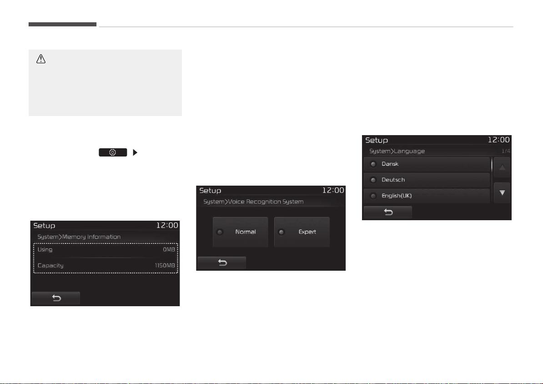This screenshot has height=384, width=543.
Task: Click '1/4' page indicator in Language screen
Action: click(506, 151)
